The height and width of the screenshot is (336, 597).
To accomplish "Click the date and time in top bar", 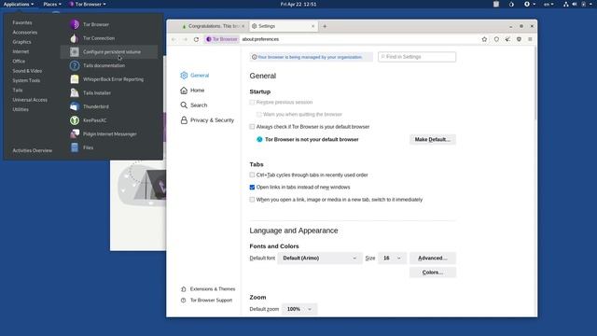I will pyautogui.click(x=298, y=4).
